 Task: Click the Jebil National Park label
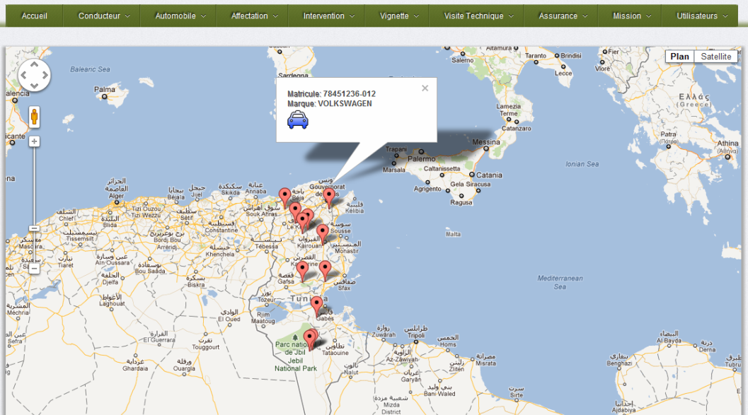coord(296,365)
